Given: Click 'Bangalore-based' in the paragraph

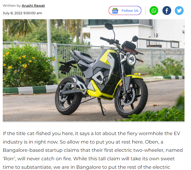Looking at the screenshot, I should click(x=23, y=150).
